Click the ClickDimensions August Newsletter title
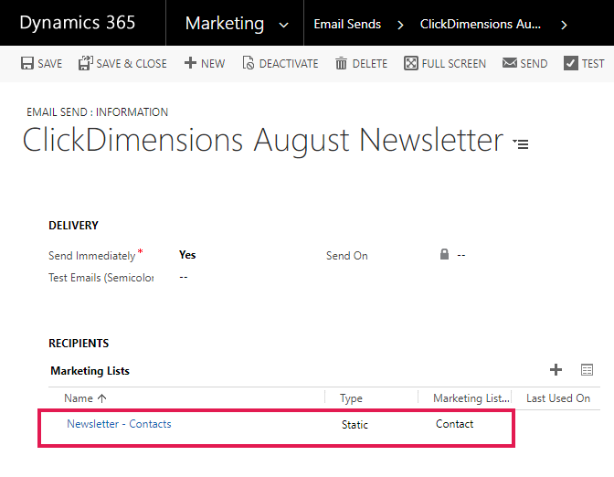614x477 pixels. tap(263, 140)
